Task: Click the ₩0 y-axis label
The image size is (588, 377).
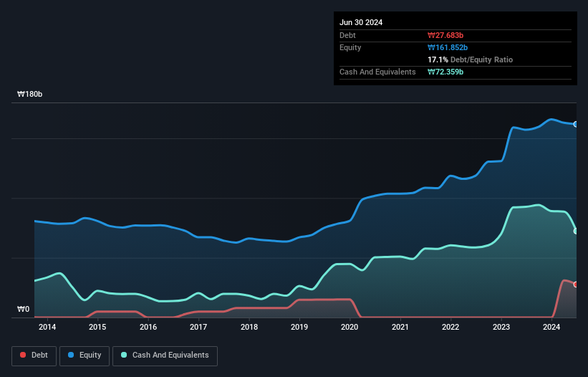Action: click(23, 309)
